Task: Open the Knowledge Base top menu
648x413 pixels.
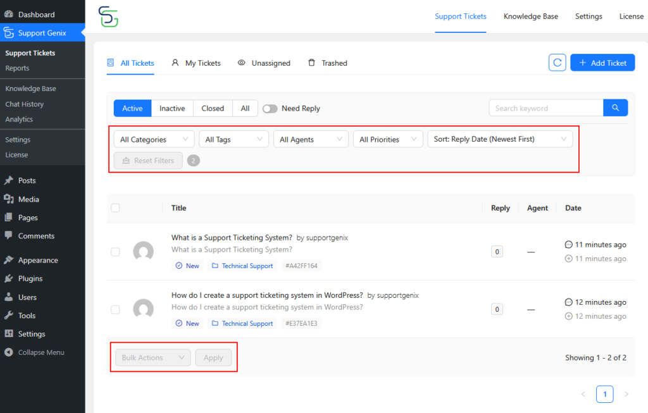Action: [x=530, y=16]
